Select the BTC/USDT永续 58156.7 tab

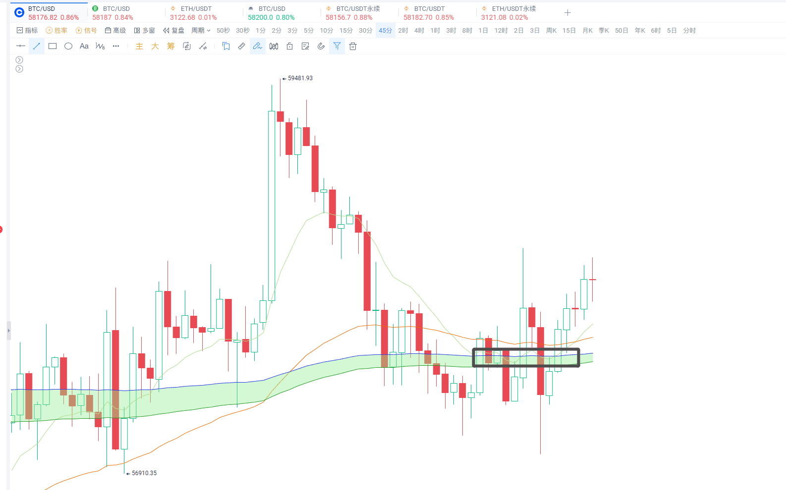click(360, 13)
